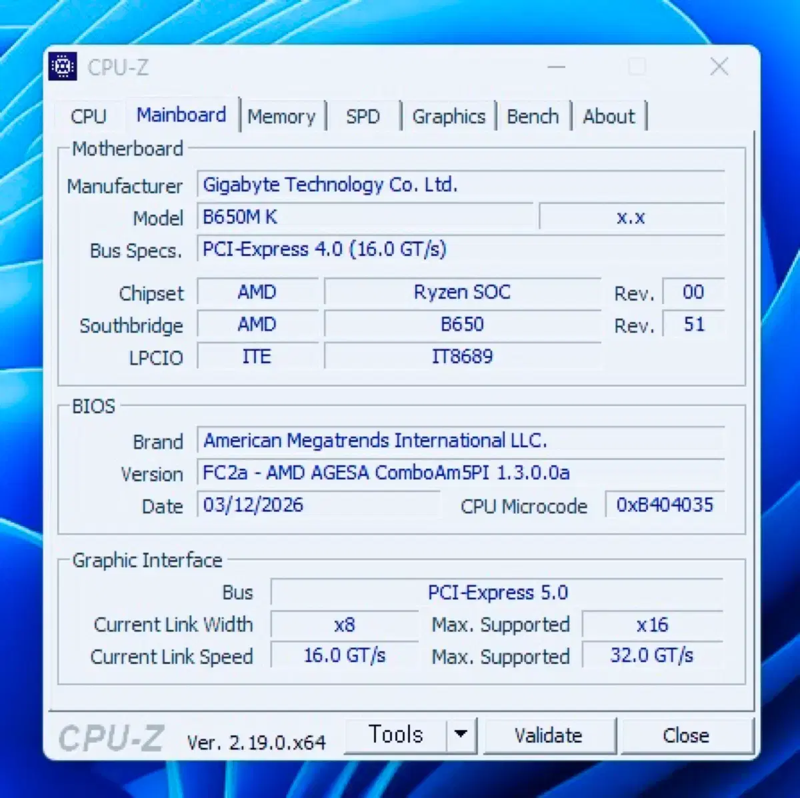Open the About tab
The height and width of the screenshot is (798, 800).
coord(609,117)
